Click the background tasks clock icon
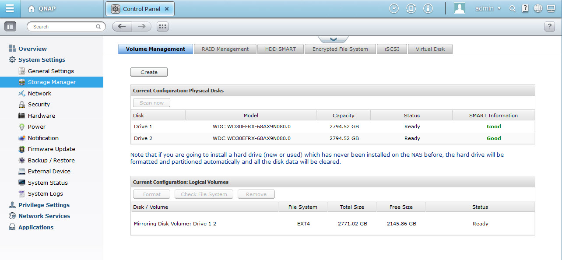Image resolution: width=562 pixels, height=260 pixels. point(394,9)
